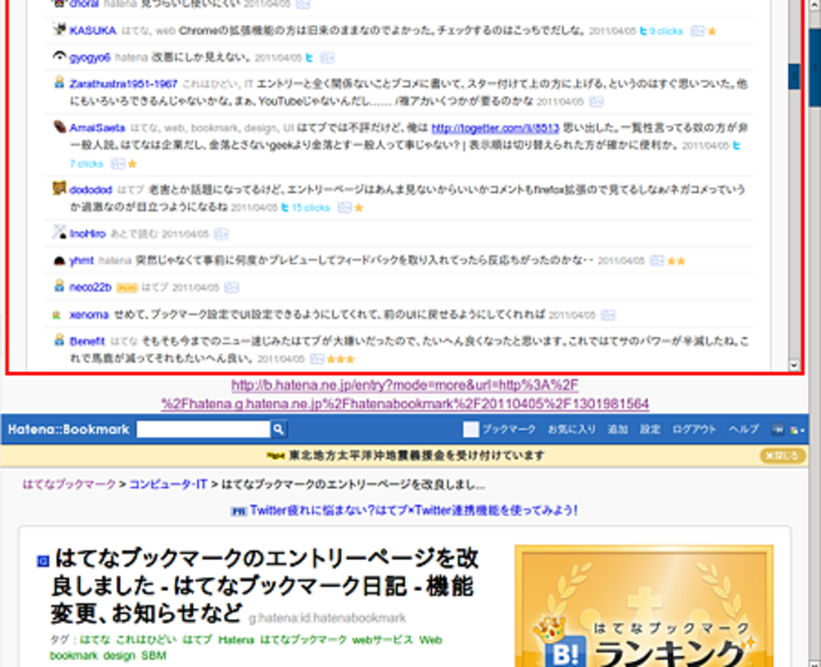Click the xenoma avatar icon
821x667 pixels.
57,314
